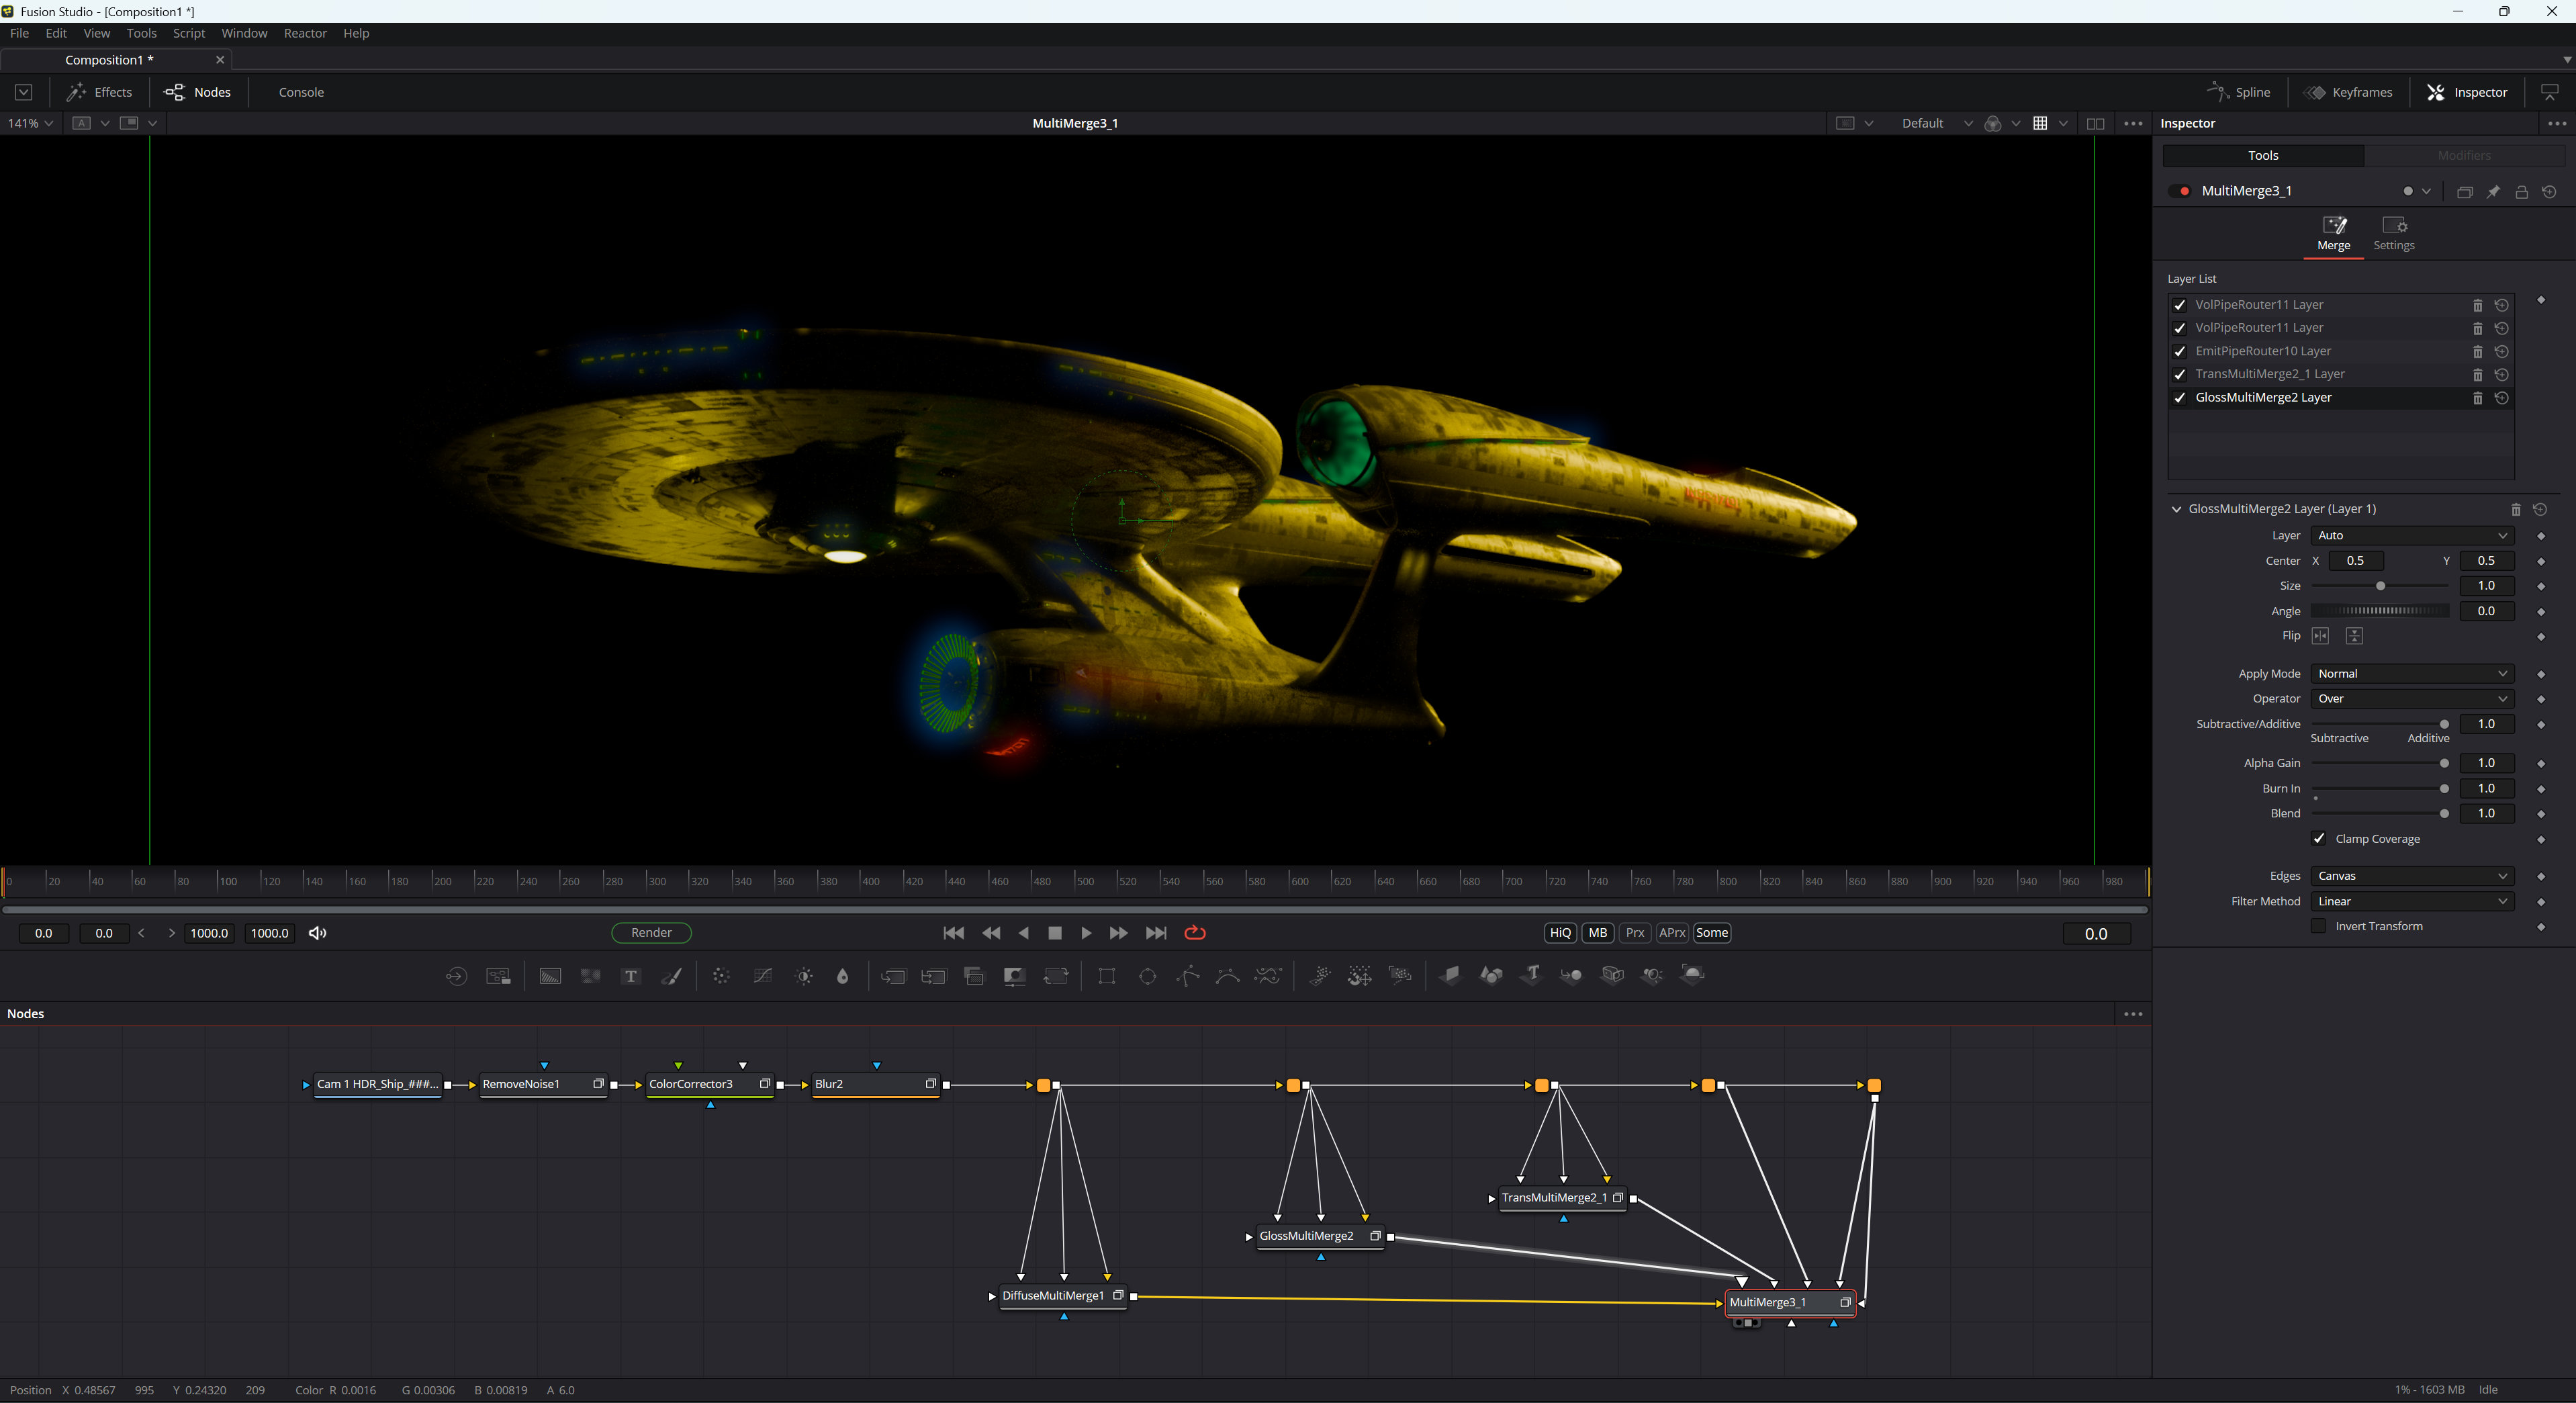Uncheck the GlossMultiMerge2 Layer checkbox
This screenshot has width=2576, height=1403.
point(2180,398)
